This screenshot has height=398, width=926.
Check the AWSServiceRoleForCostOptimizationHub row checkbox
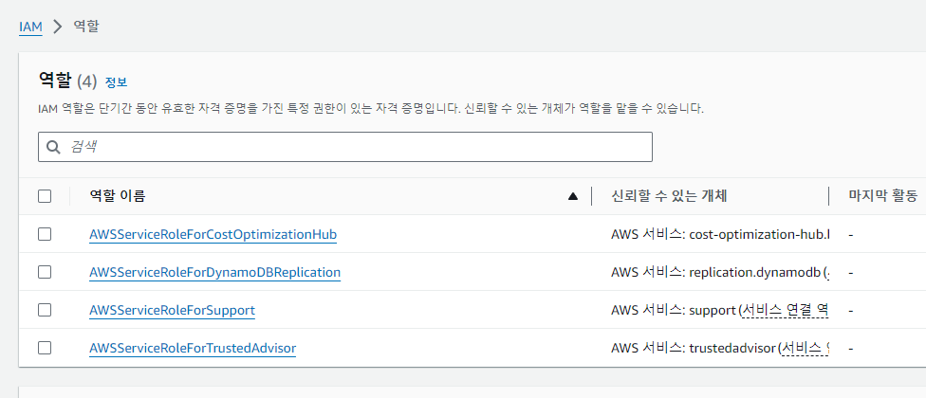tap(45, 234)
